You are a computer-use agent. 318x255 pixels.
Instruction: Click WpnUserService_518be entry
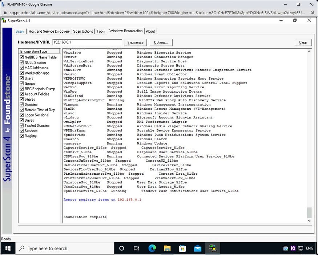coord(151,191)
